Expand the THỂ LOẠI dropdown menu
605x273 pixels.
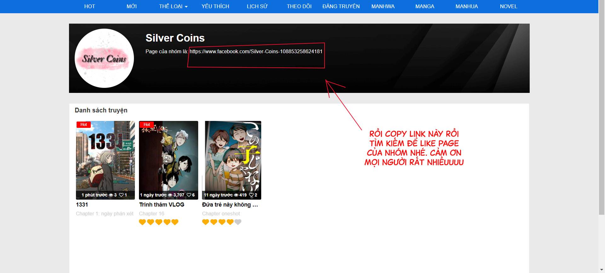[173, 6]
